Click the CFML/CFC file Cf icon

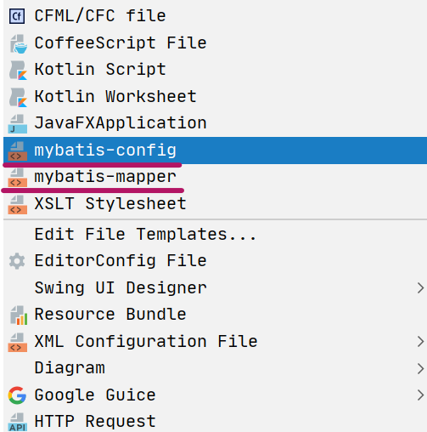tap(17, 16)
